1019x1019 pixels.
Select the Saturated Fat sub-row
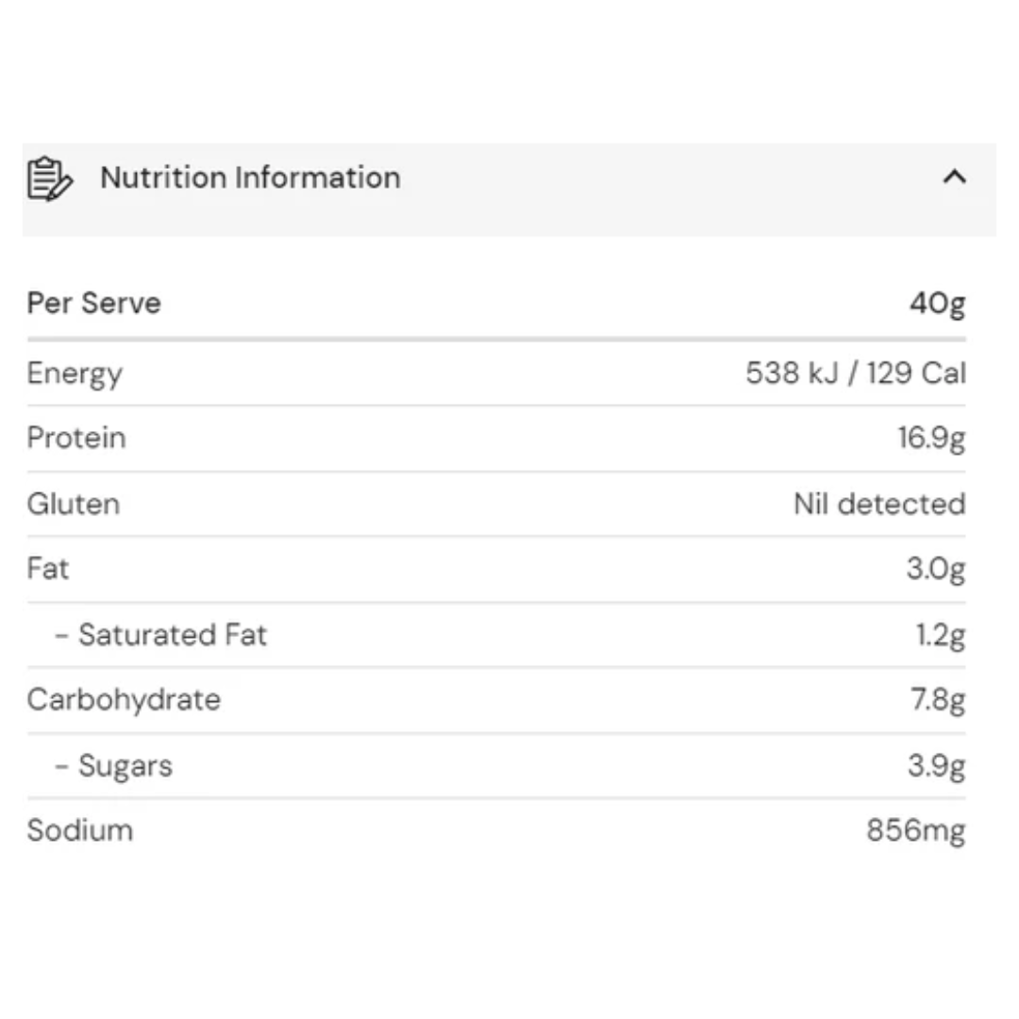161,635
